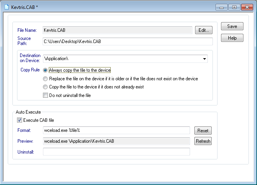
Task: Click the Save button
Action: 232,26
